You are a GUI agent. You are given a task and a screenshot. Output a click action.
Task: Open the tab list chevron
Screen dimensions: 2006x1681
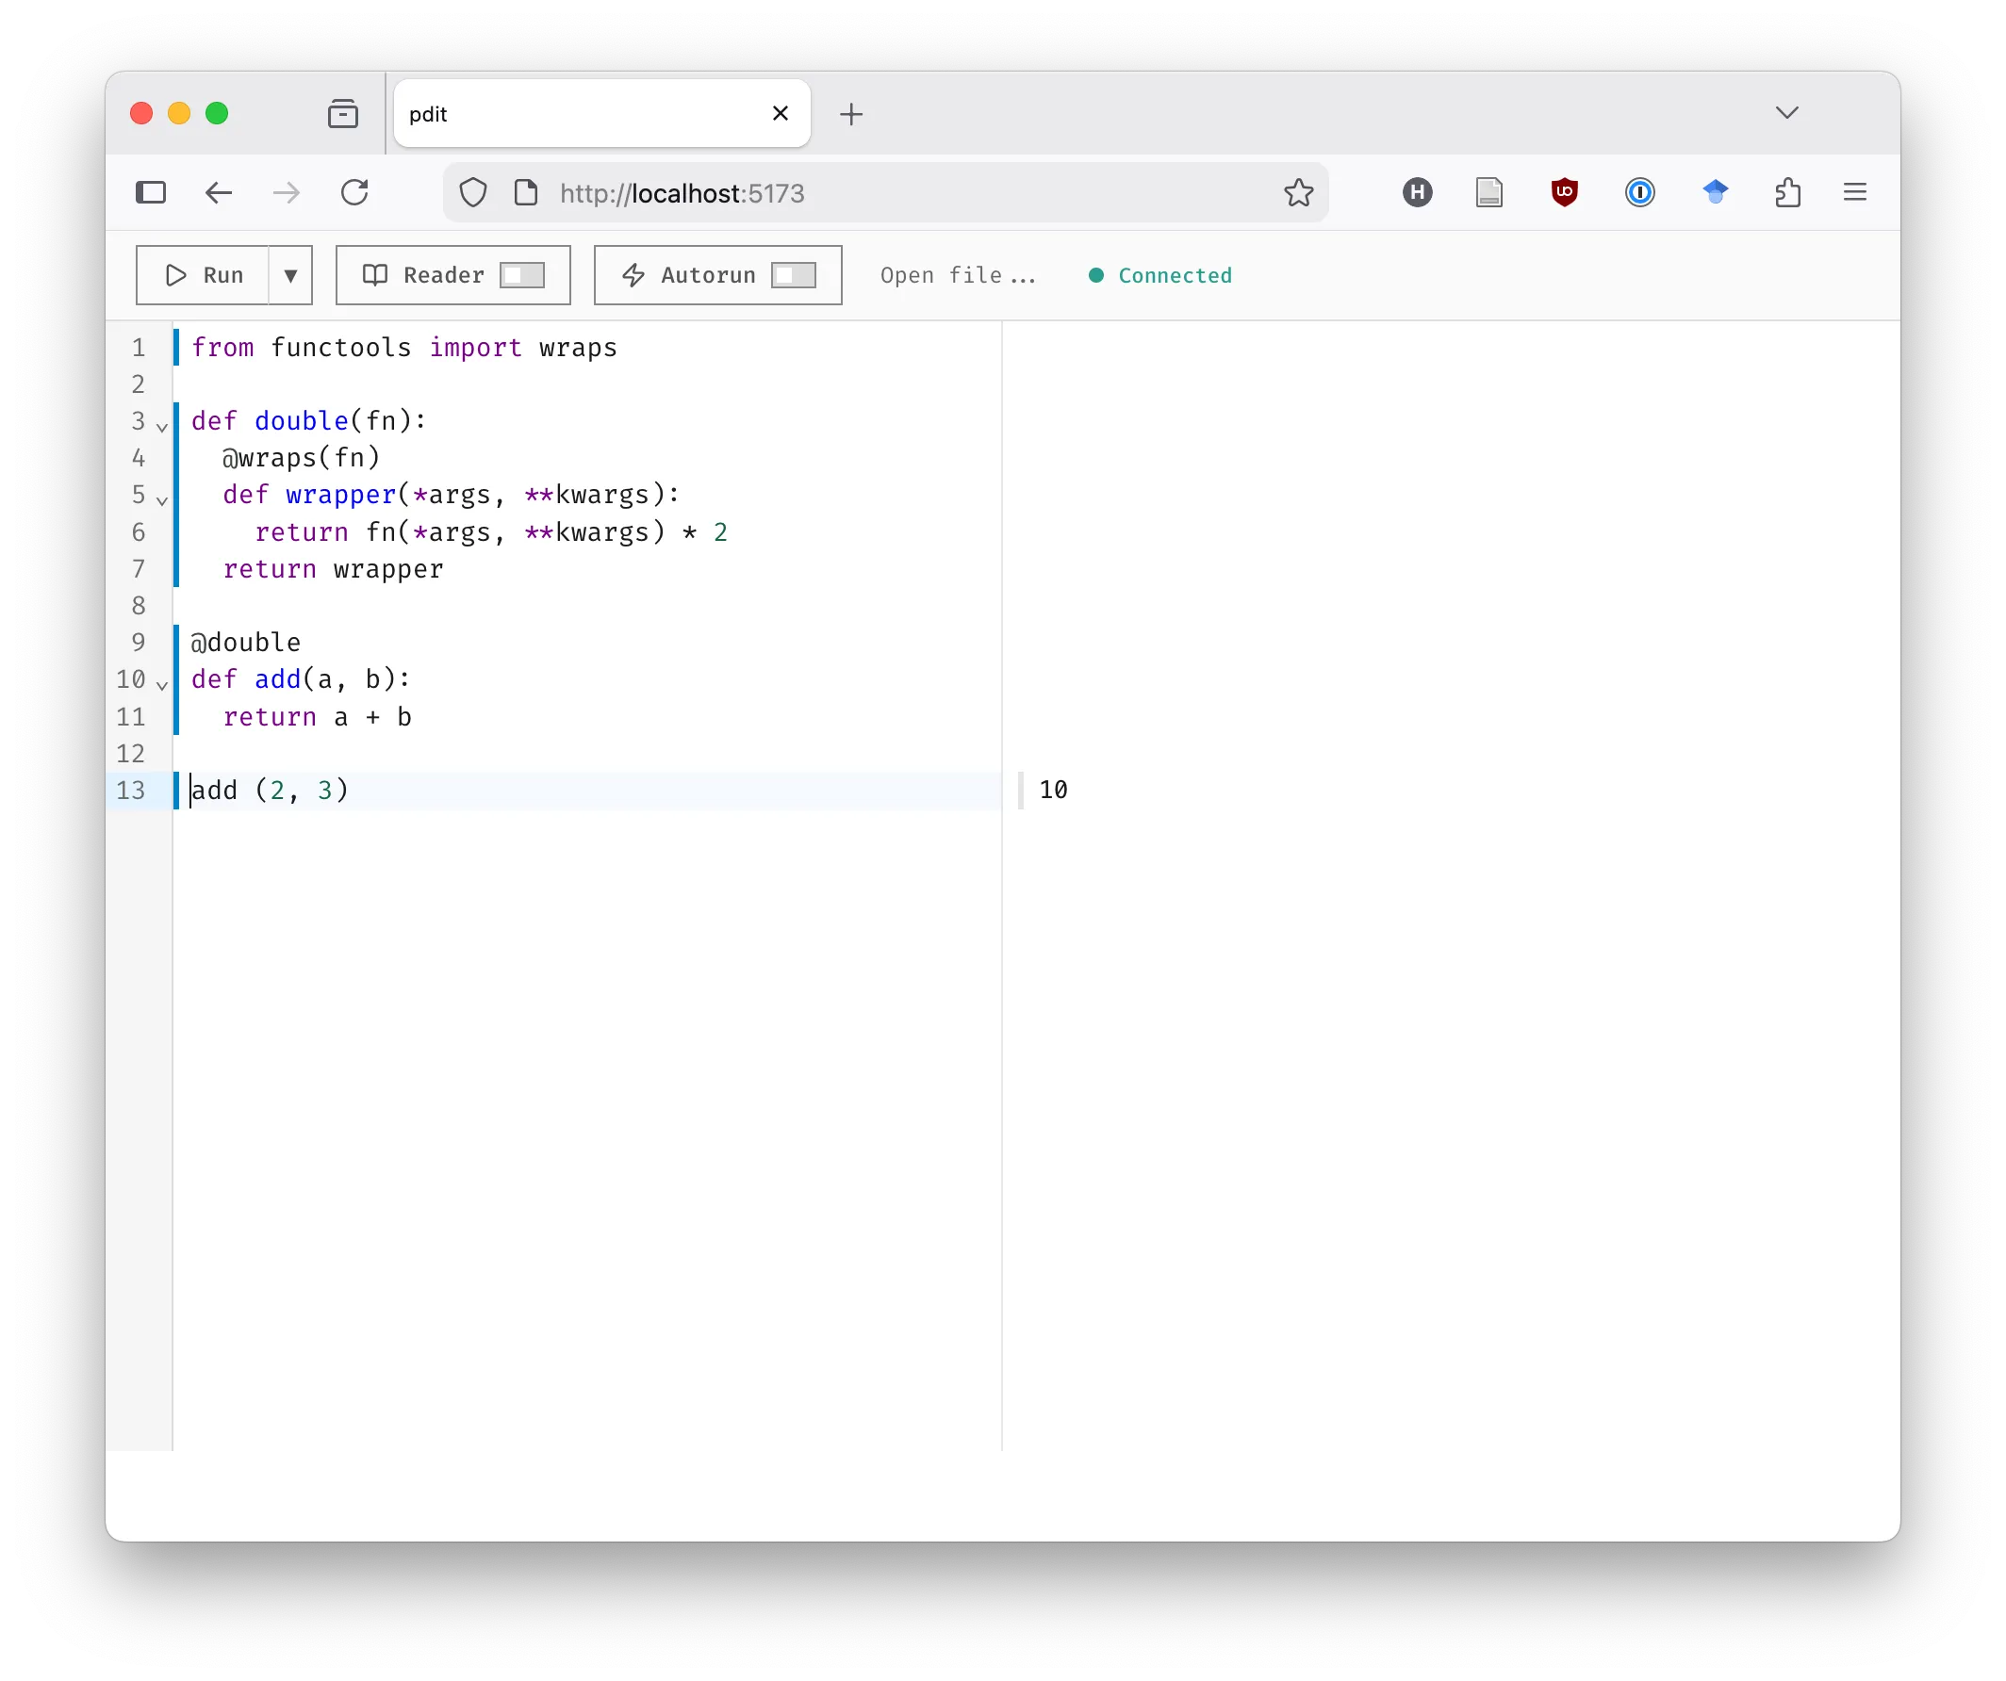(1786, 113)
